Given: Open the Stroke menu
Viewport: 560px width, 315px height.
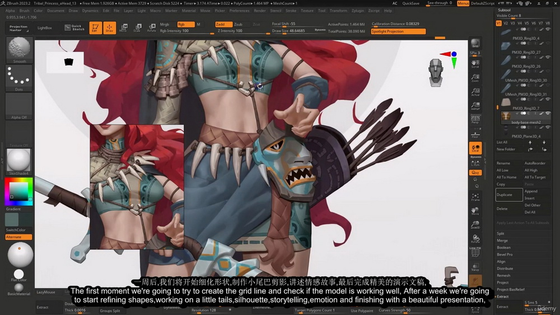Looking at the screenshot, I should (291, 11).
